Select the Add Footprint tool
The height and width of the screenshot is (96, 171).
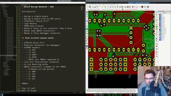click(157, 20)
